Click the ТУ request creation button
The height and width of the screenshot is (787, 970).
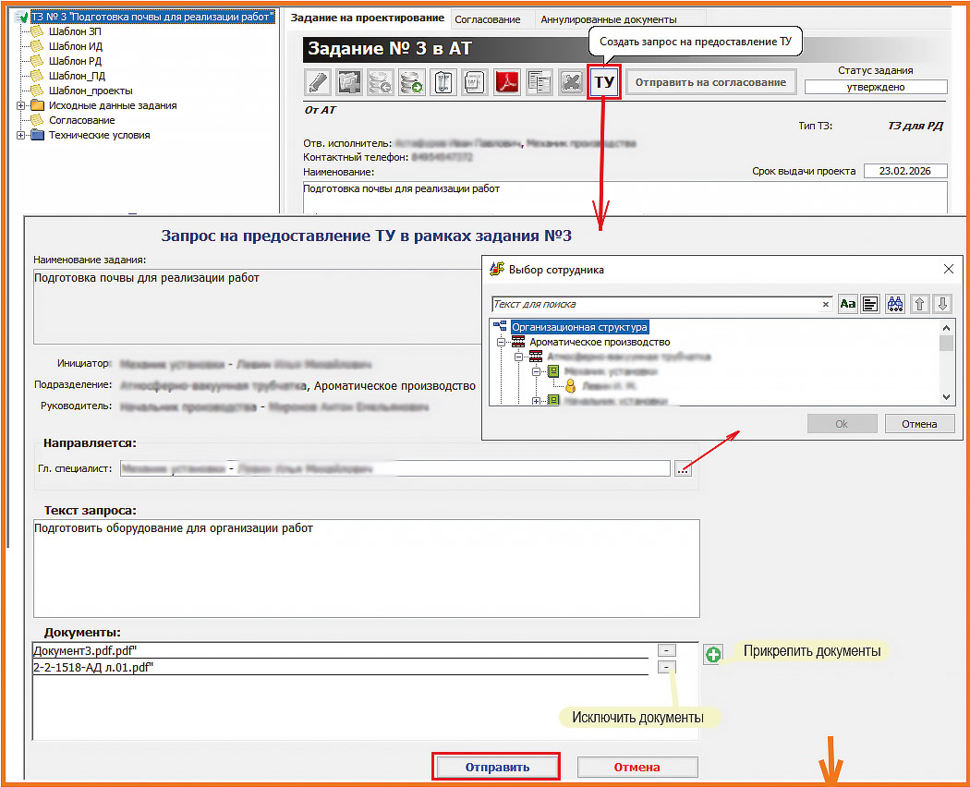(604, 82)
